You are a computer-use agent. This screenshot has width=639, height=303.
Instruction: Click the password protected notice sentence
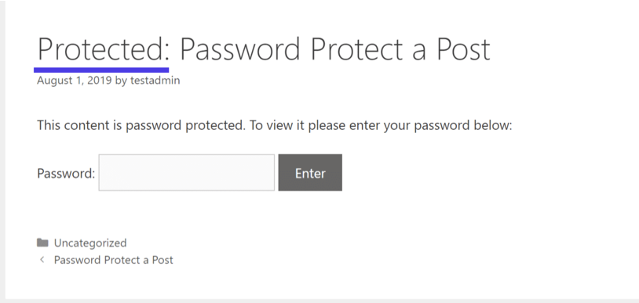pyautogui.click(x=274, y=125)
